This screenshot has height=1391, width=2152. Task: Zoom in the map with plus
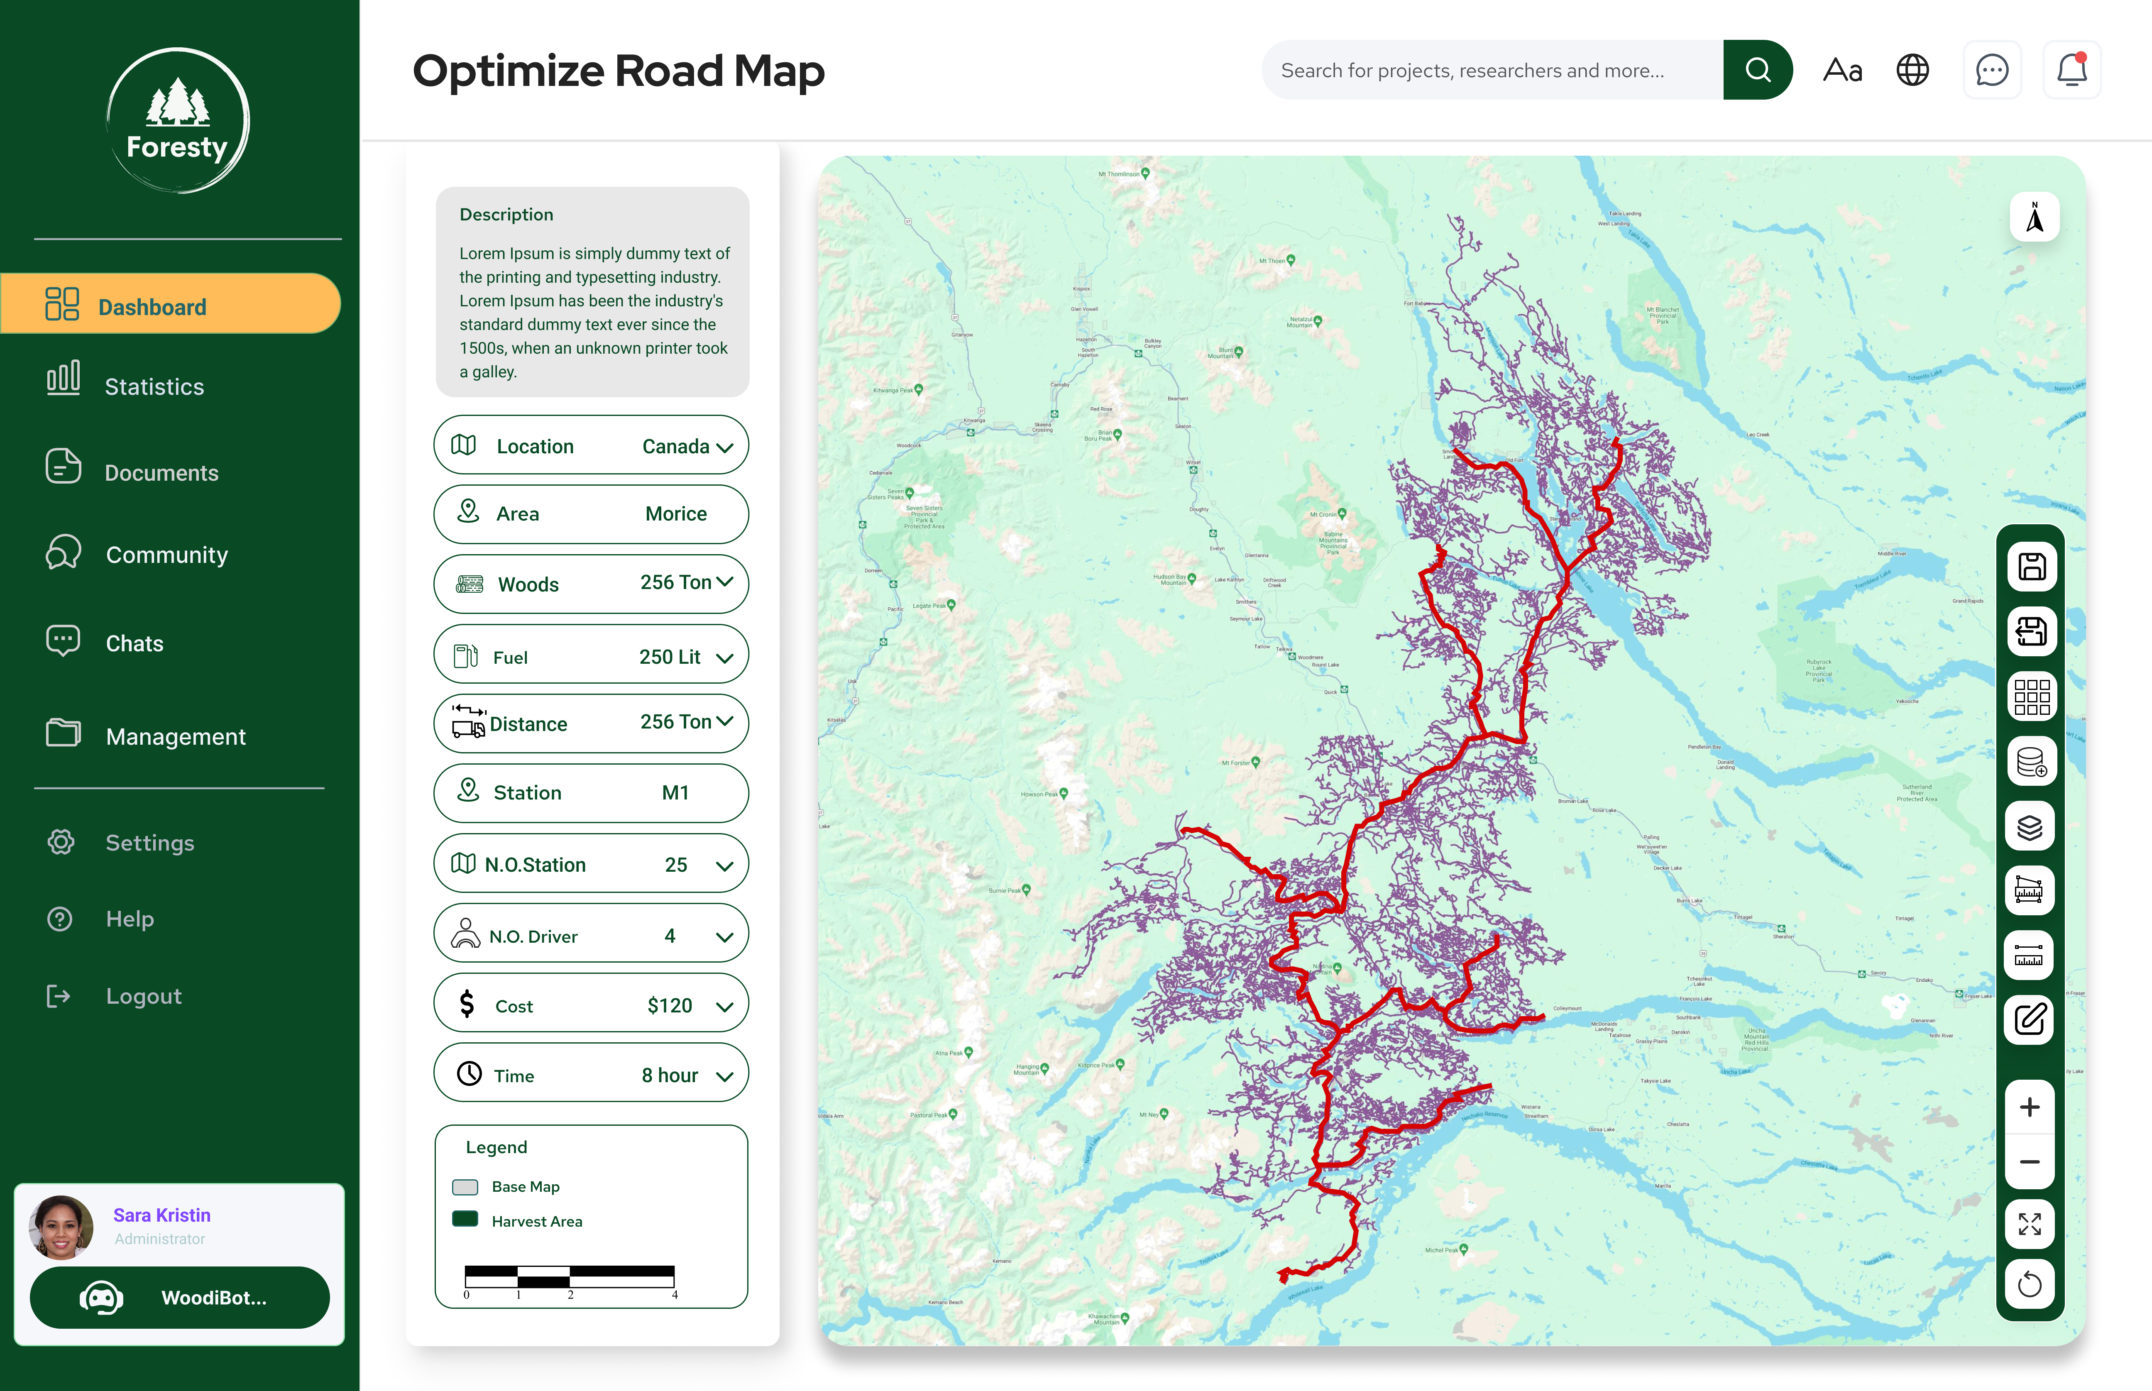click(x=2030, y=1107)
